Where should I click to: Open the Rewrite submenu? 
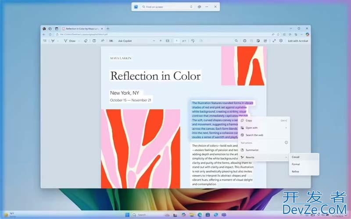point(264,157)
